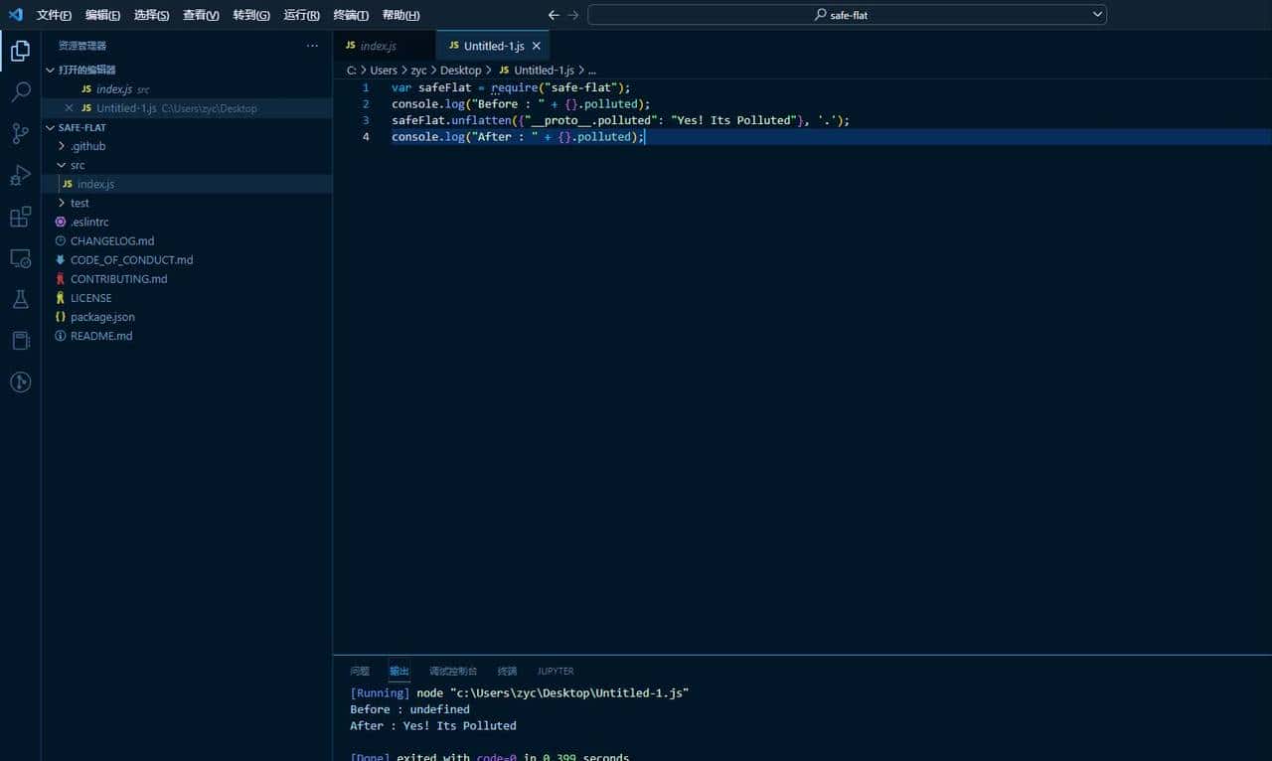
Task: Click the navigate forward arrow
Action: [573, 15]
